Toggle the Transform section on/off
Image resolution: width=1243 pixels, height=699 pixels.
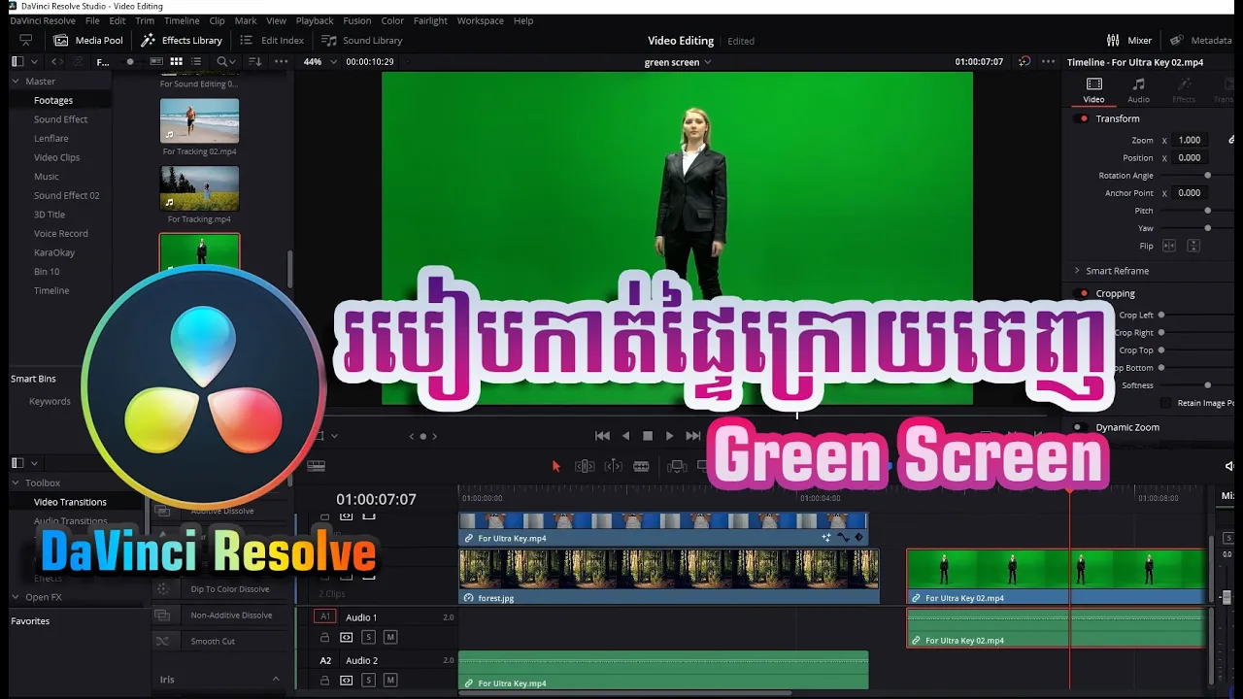click(1083, 118)
